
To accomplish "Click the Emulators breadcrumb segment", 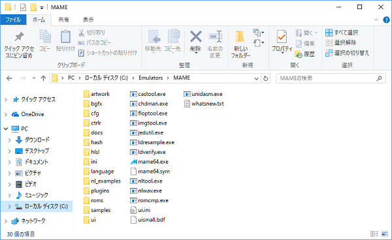I will pyautogui.click(x=150, y=78).
